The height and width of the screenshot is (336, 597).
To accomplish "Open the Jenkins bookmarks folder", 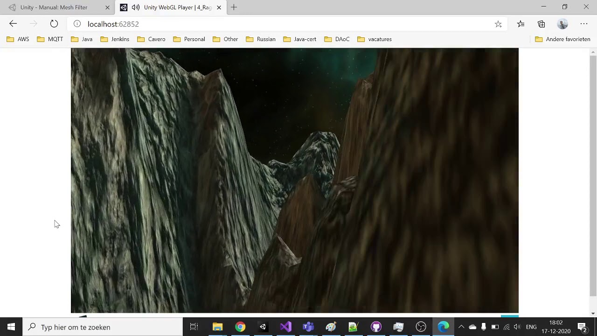I will 115,39.
